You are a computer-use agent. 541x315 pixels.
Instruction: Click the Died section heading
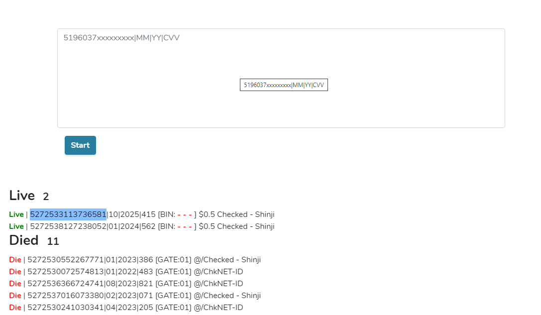pos(24,240)
